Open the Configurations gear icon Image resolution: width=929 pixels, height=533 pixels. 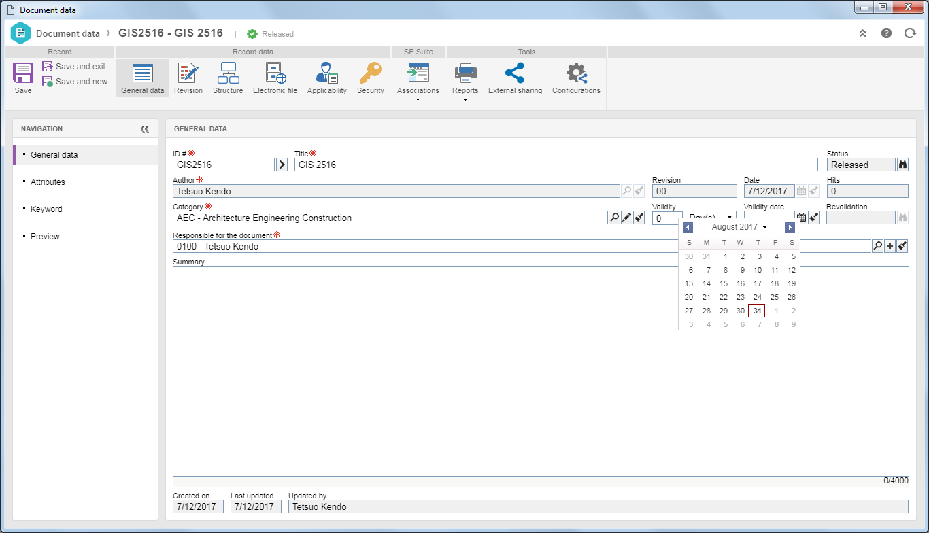pos(576,73)
